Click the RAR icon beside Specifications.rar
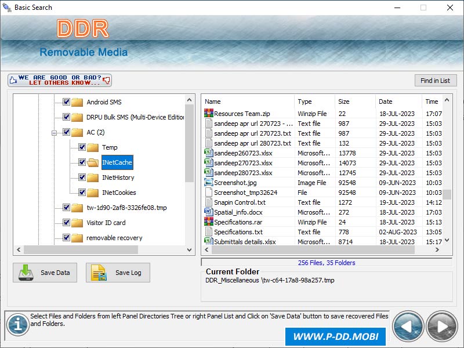 click(209, 222)
